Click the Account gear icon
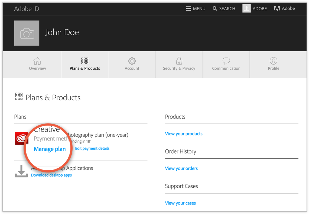This screenshot has height=214, width=309. point(132,61)
